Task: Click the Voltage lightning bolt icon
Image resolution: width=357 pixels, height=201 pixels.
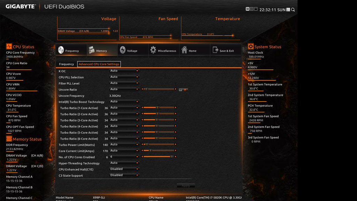Action: point(122,50)
